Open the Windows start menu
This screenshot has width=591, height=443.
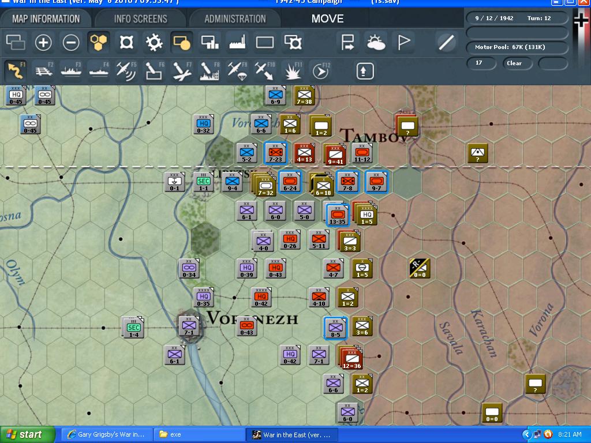27,434
